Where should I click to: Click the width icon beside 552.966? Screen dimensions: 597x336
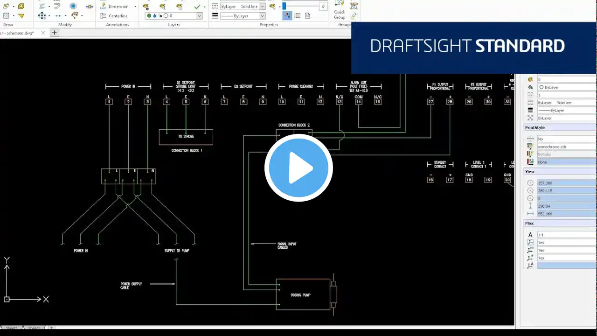530,214
